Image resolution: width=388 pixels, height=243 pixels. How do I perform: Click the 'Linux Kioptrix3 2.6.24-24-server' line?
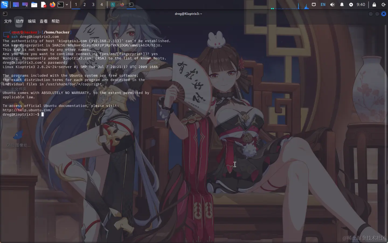[80, 67]
